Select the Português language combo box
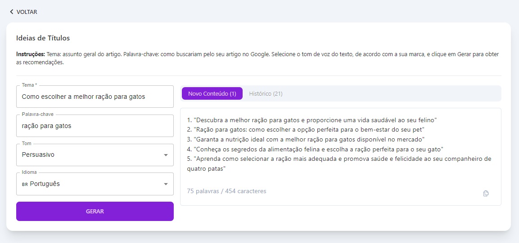This screenshot has width=519, height=243. pyautogui.click(x=95, y=184)
